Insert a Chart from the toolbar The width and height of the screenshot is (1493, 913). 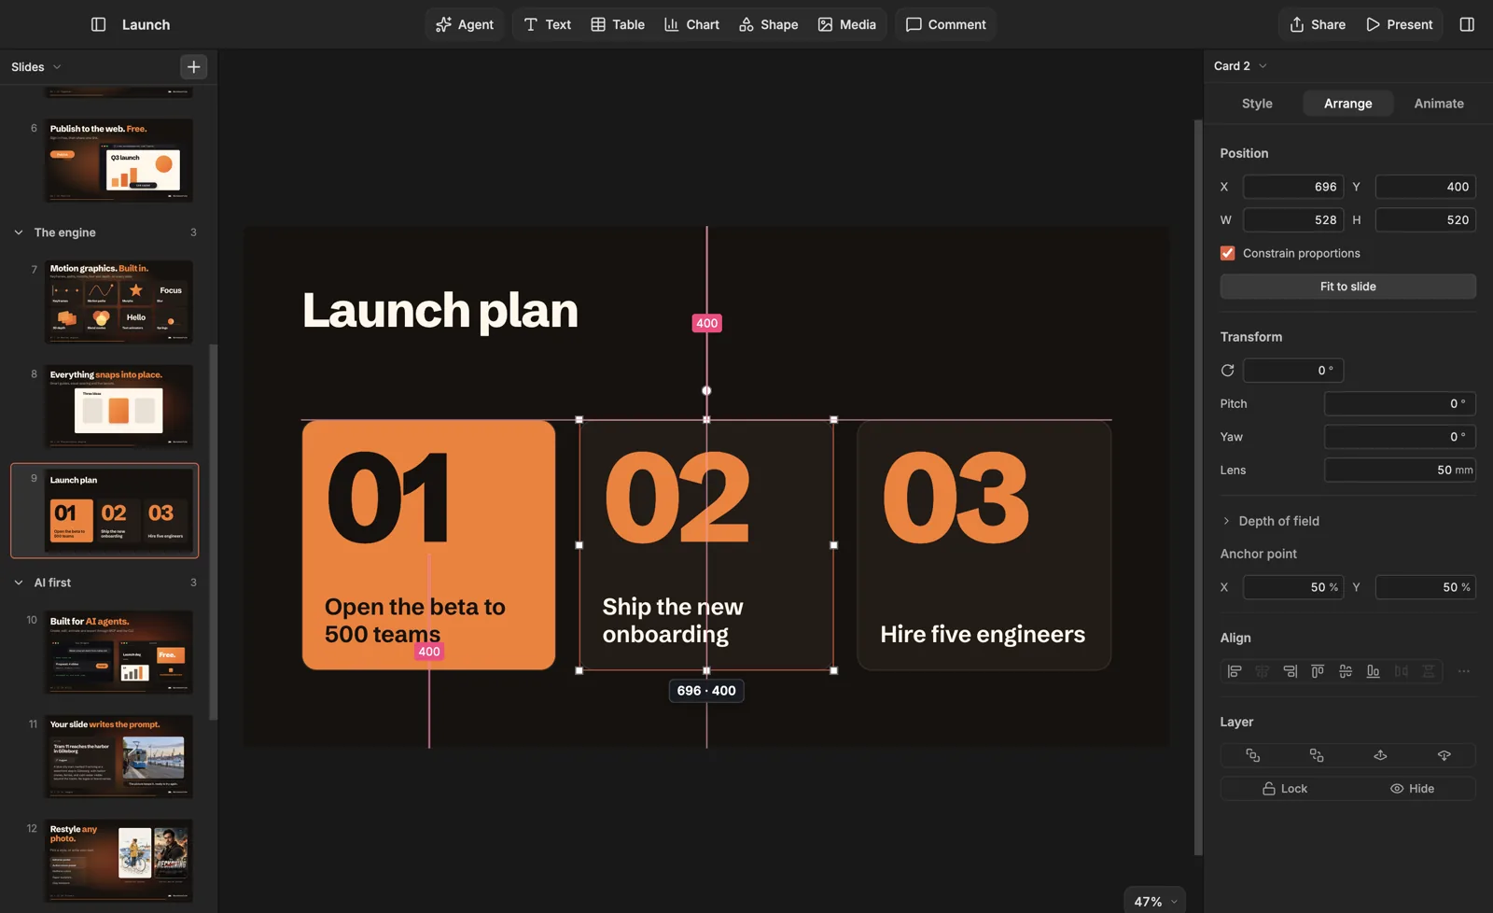tap(691, 24)
